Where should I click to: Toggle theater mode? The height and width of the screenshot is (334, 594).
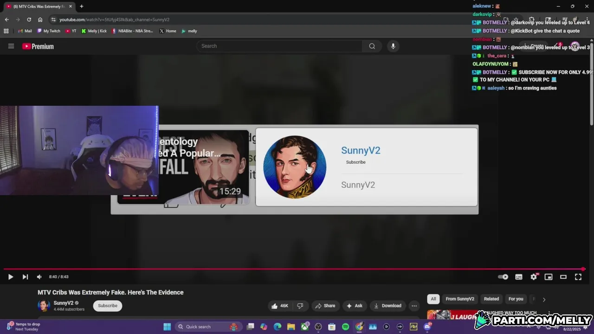pos(563,277)
